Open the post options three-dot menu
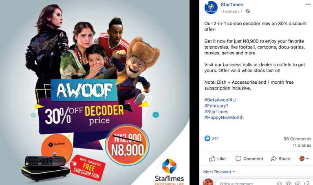Image resolution: width=313 pixels, height=185 pixels. click(308, 4)
